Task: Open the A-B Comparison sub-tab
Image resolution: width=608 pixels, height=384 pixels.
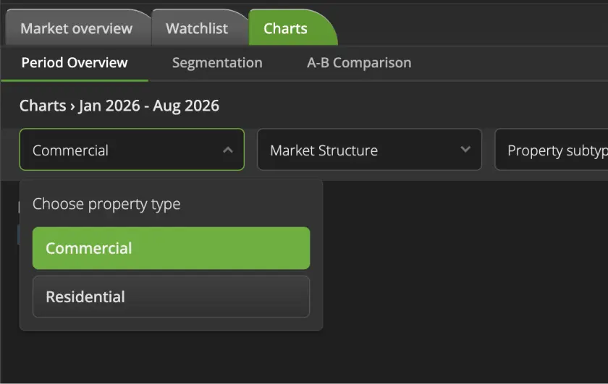Action: [x=359, y=63]
